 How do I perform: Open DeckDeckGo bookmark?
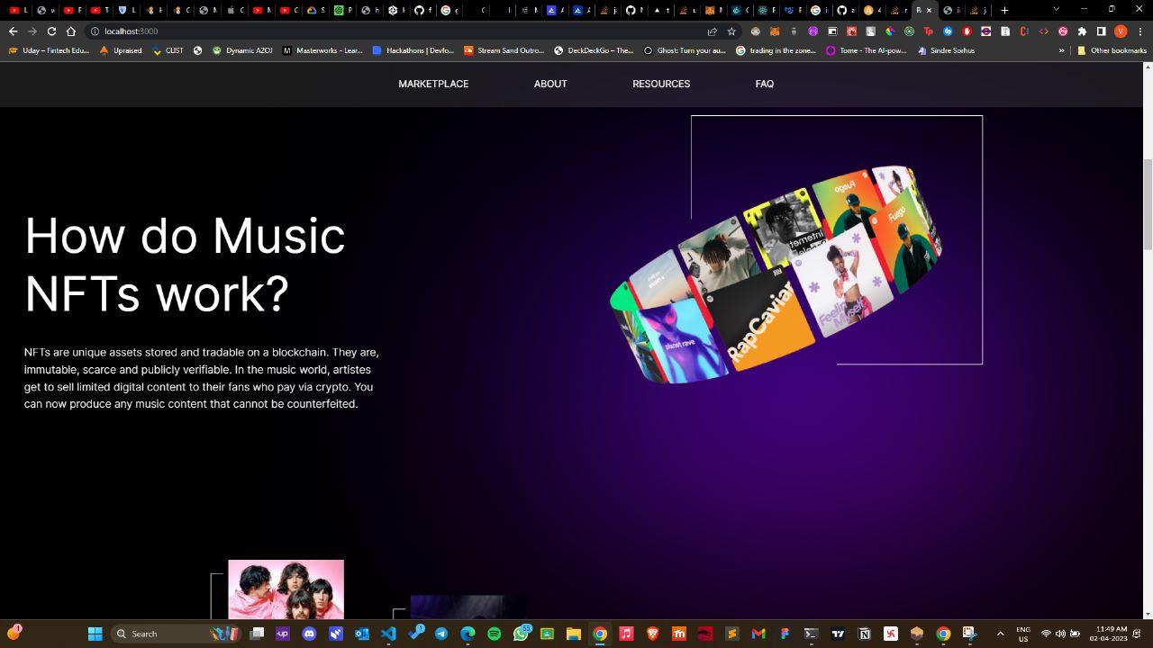(594, 50)
